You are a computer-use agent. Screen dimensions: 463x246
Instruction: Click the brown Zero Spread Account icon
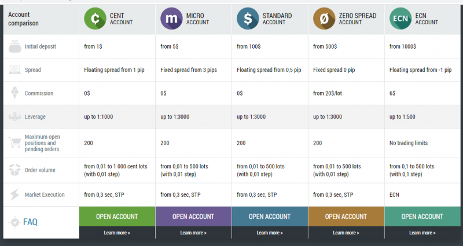click(x=324, y=19)
